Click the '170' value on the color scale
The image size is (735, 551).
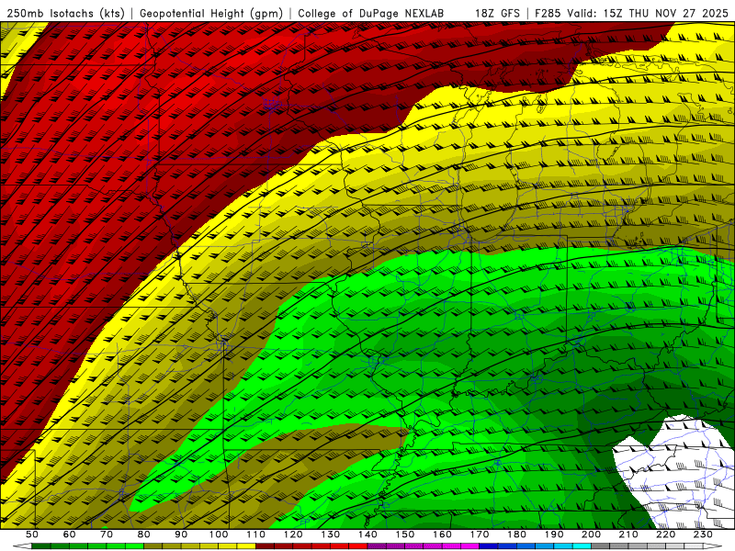pos(480,534)
